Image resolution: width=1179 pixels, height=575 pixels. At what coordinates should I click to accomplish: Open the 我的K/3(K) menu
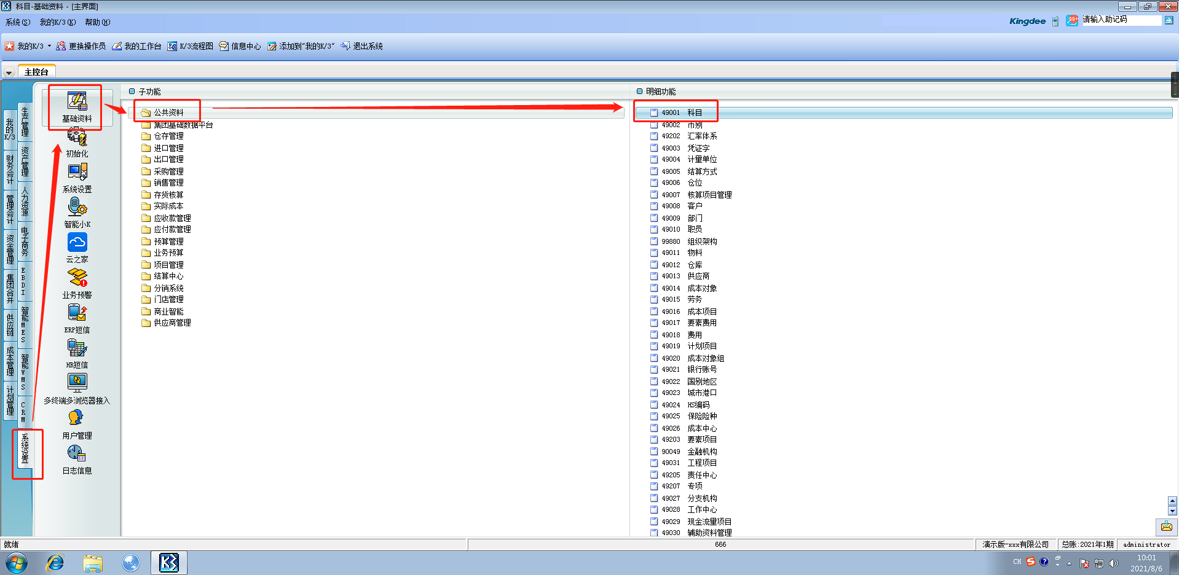pos(58,22)
